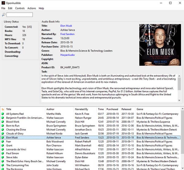
Task: Select the Grant title
Action: [x=9, y=145]
